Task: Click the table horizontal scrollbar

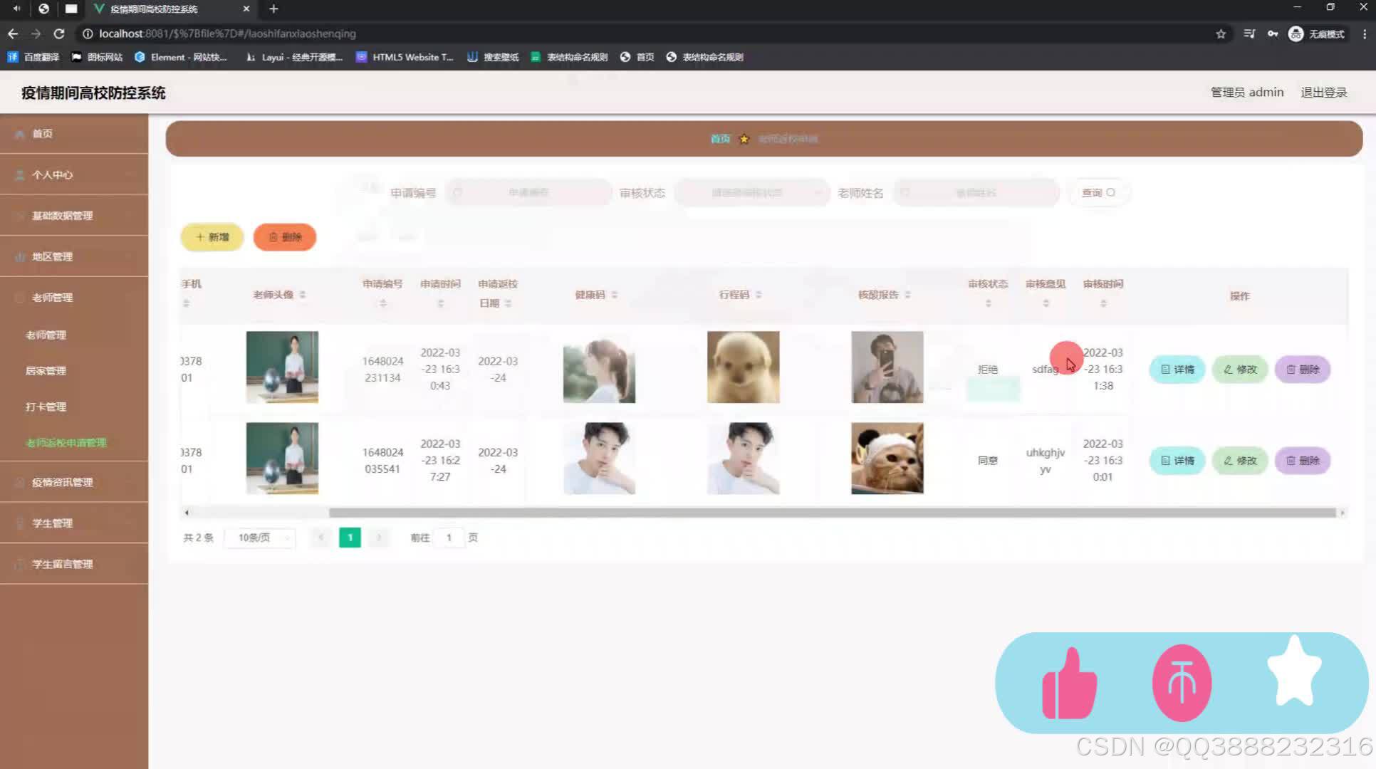Action: 832,513
